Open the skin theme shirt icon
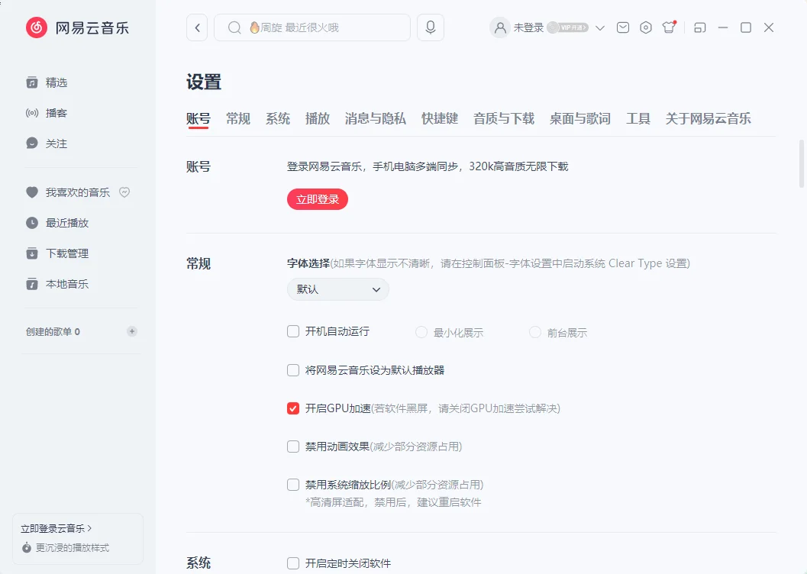The image size is (807, 574). coord(669,27)
